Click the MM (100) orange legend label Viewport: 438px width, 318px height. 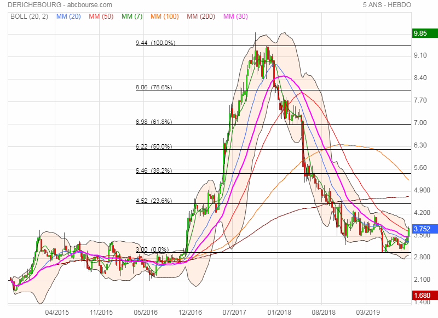pos(165,16)
